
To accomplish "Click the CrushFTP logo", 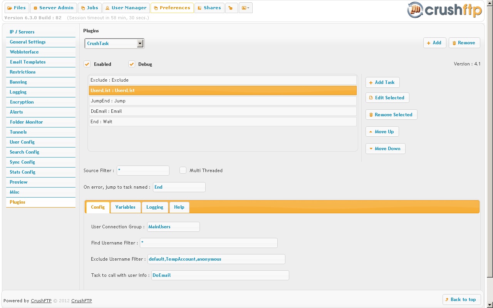I will pyautogui.click(x=444, y=10).
